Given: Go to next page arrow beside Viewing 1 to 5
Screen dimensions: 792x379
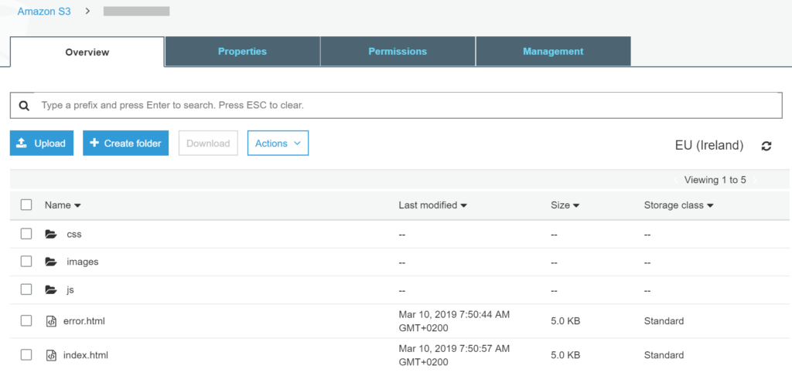Looking at the screenshot, I should pos(755,180).
